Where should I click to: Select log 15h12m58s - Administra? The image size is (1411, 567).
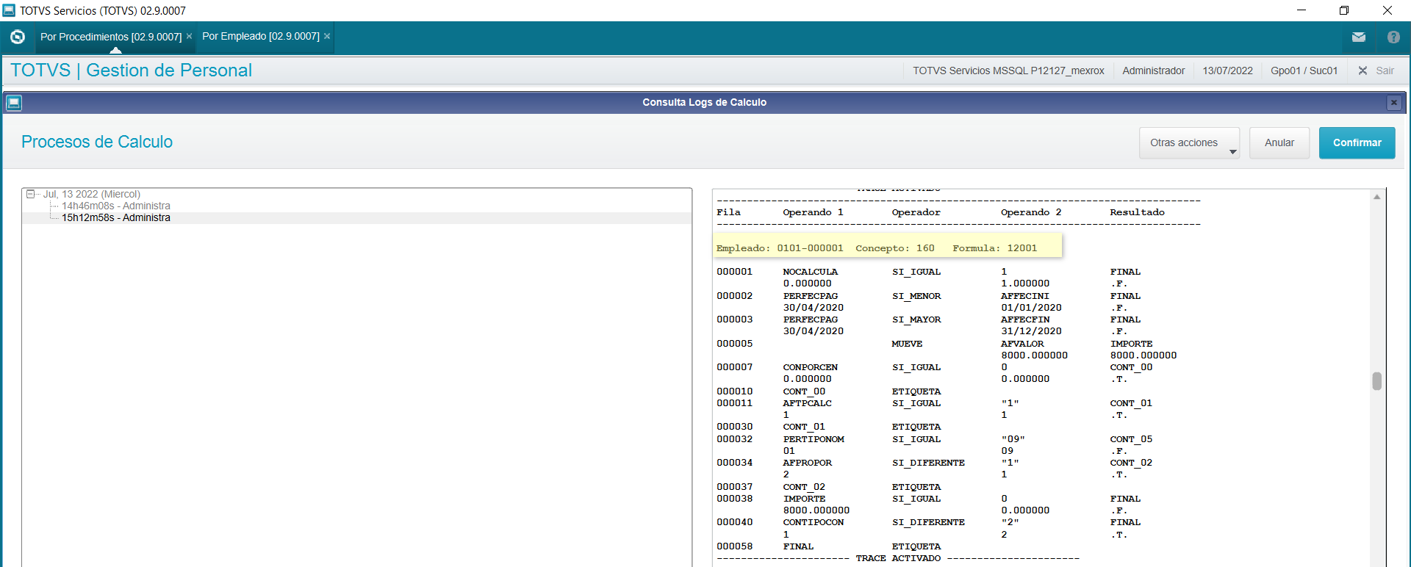[116, 217]
